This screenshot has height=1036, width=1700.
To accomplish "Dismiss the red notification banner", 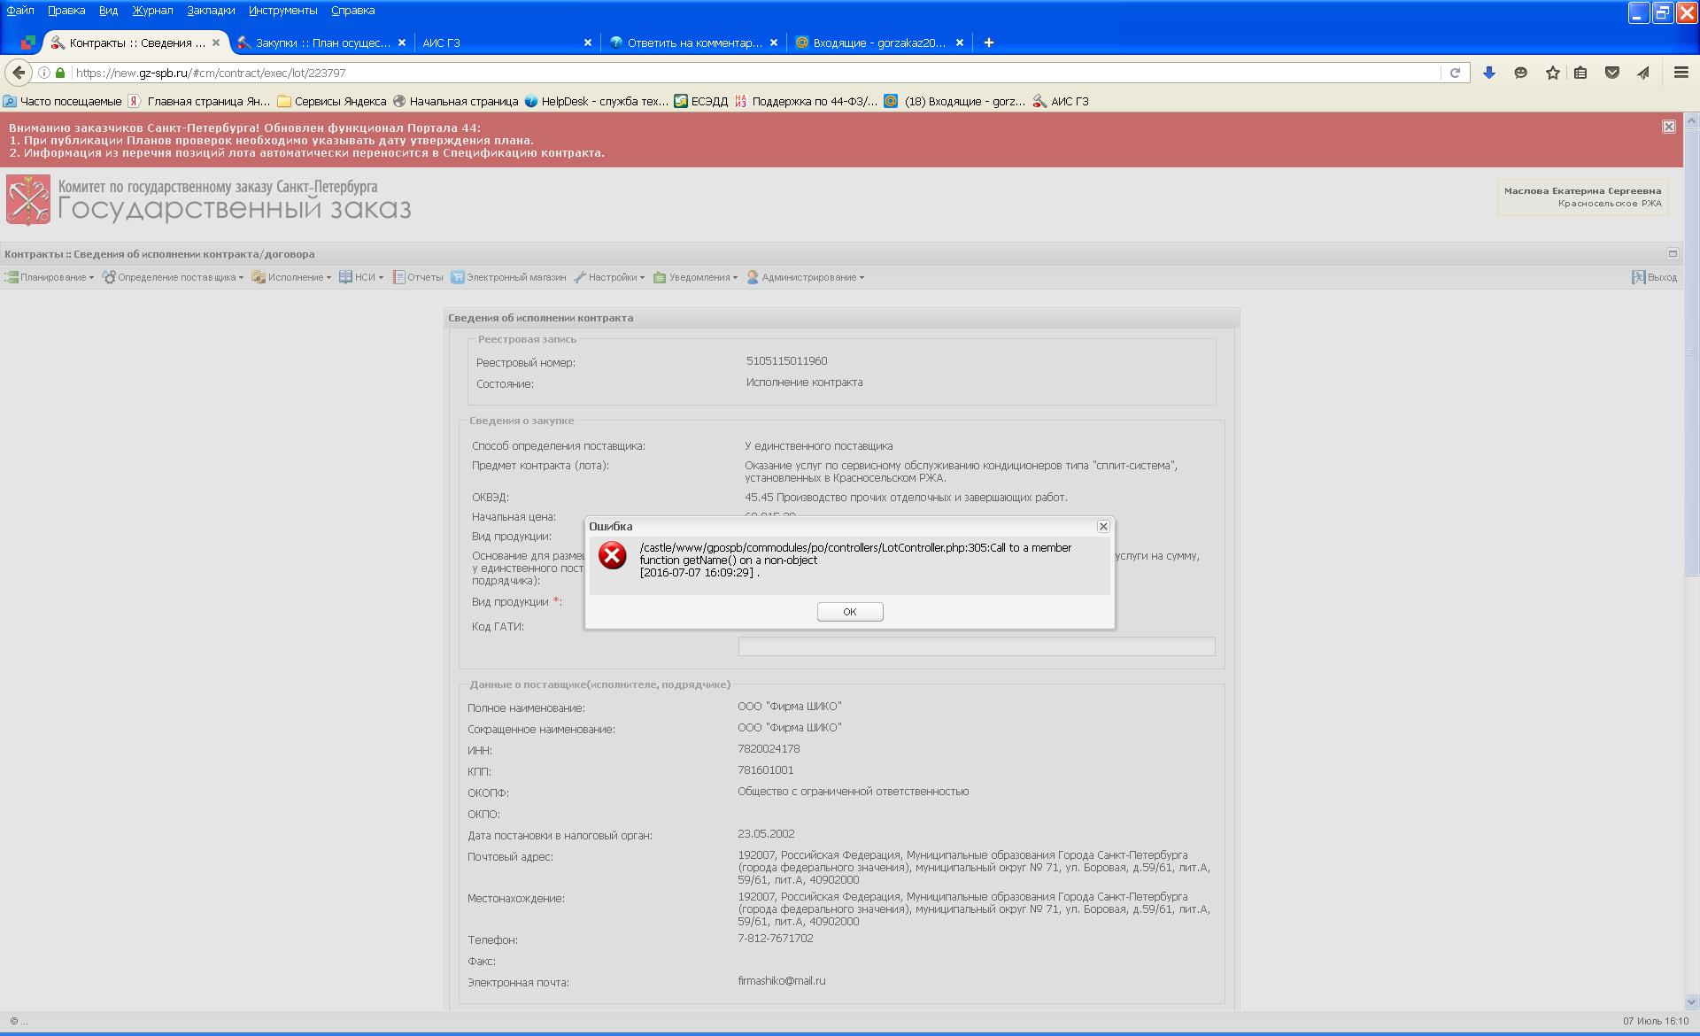I will tap(1668, 127).
